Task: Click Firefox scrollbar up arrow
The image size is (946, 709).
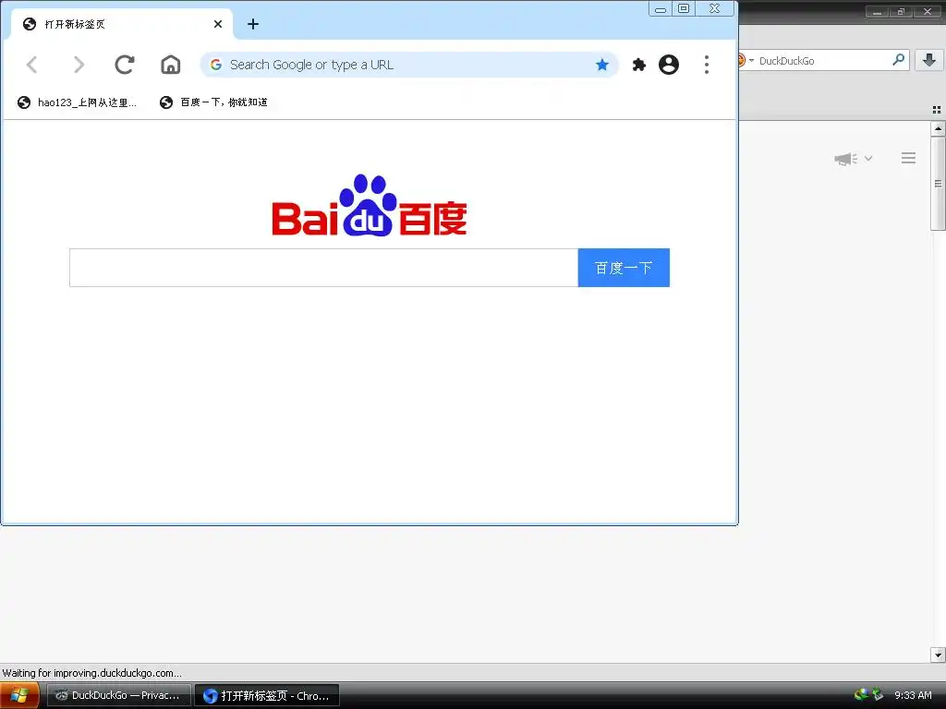Action: tap(938, 128)
